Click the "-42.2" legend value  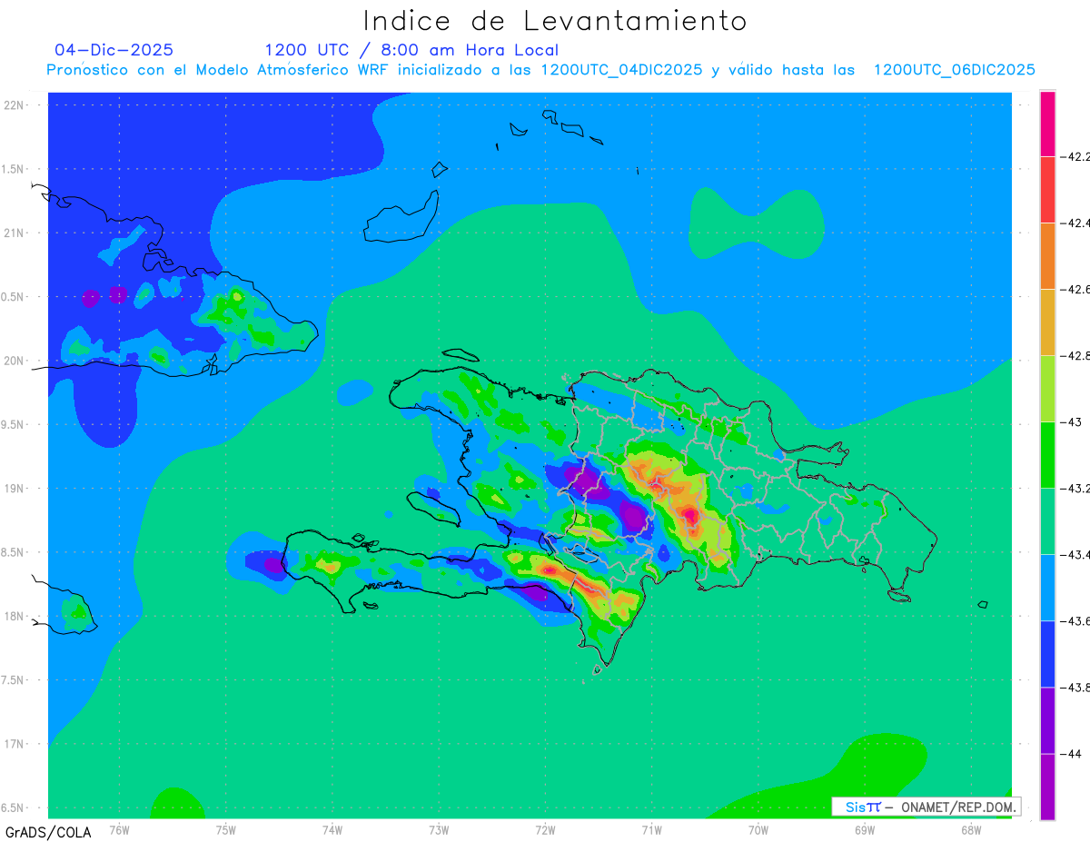point(1075,156)
